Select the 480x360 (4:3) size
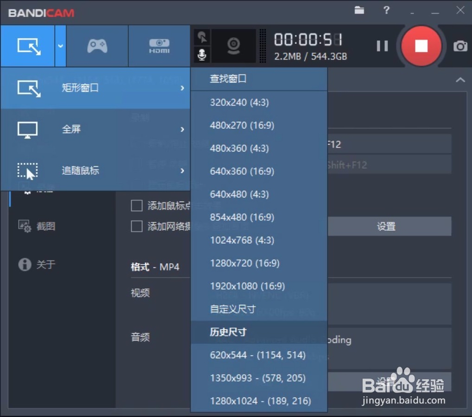This screenshot has width=472, height=417. pyautogui.click(x=259, y=148)
